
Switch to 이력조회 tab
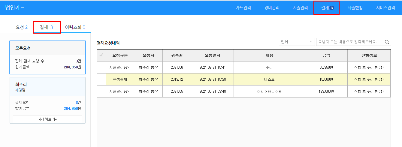[75, 27]
